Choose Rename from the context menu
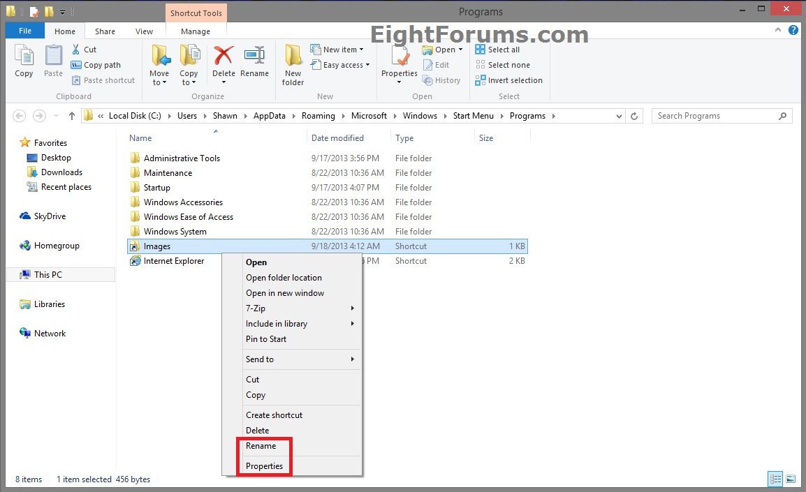The image size is (806, 492). click(261, 446)
